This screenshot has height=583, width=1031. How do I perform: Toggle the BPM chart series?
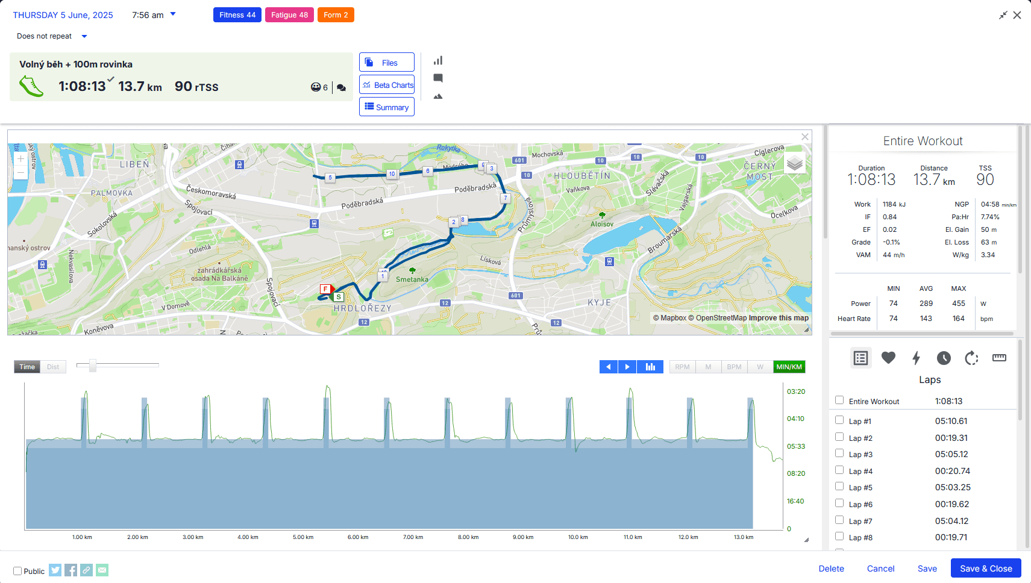tap(735, 367)
